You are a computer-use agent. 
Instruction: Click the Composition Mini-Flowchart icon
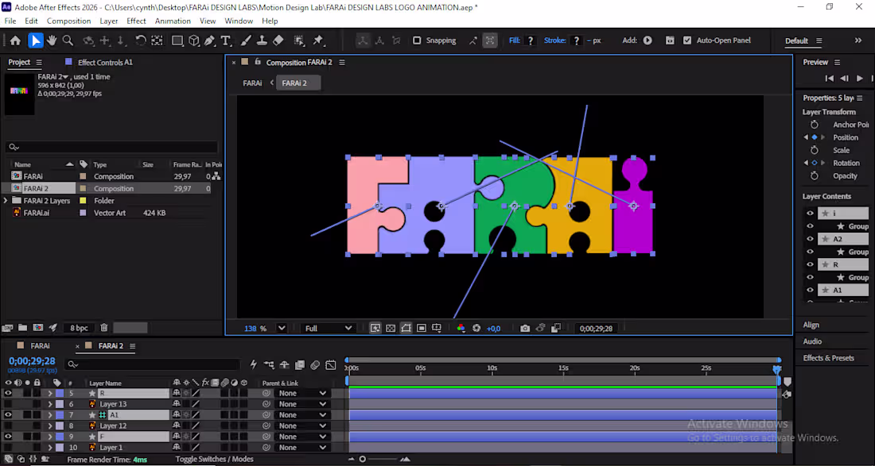click(x=270, y=364)
